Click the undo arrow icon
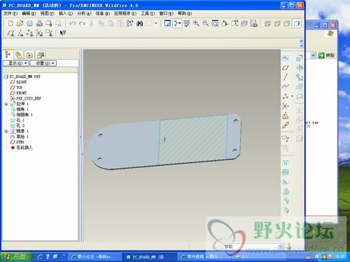The image size is (350, 262). pos(72,23)
